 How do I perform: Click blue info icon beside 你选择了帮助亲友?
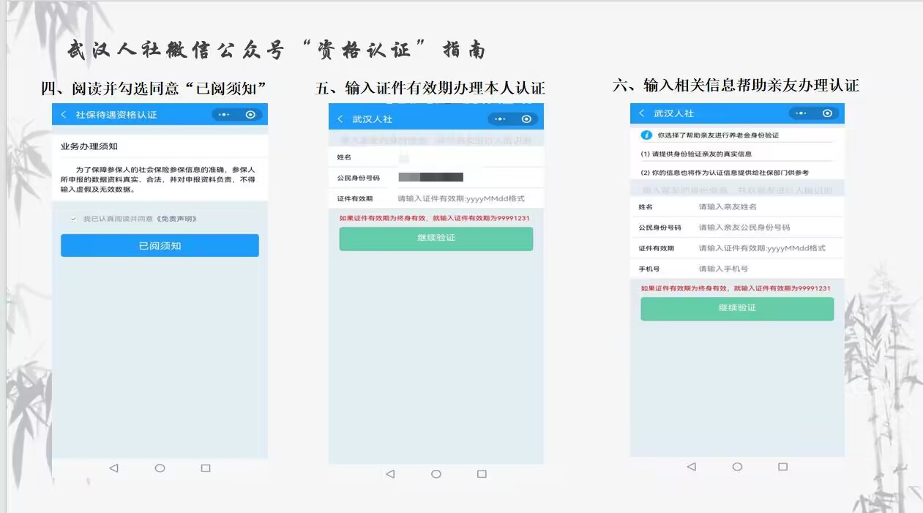646,135
